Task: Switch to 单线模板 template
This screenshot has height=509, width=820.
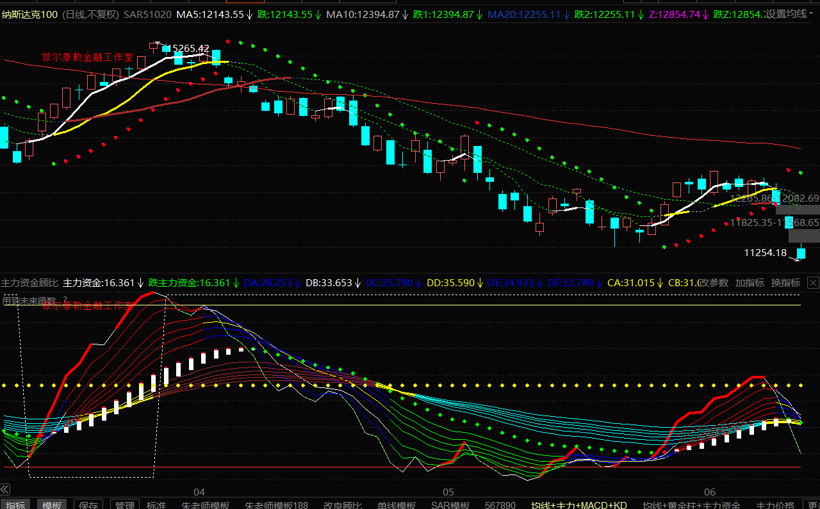Action: click(396, 505)
